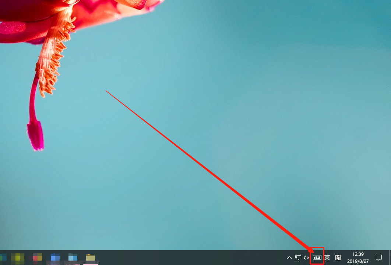Click the partially visible leftmost taskbar icon

pyautogui.click(x=3, y=257)
